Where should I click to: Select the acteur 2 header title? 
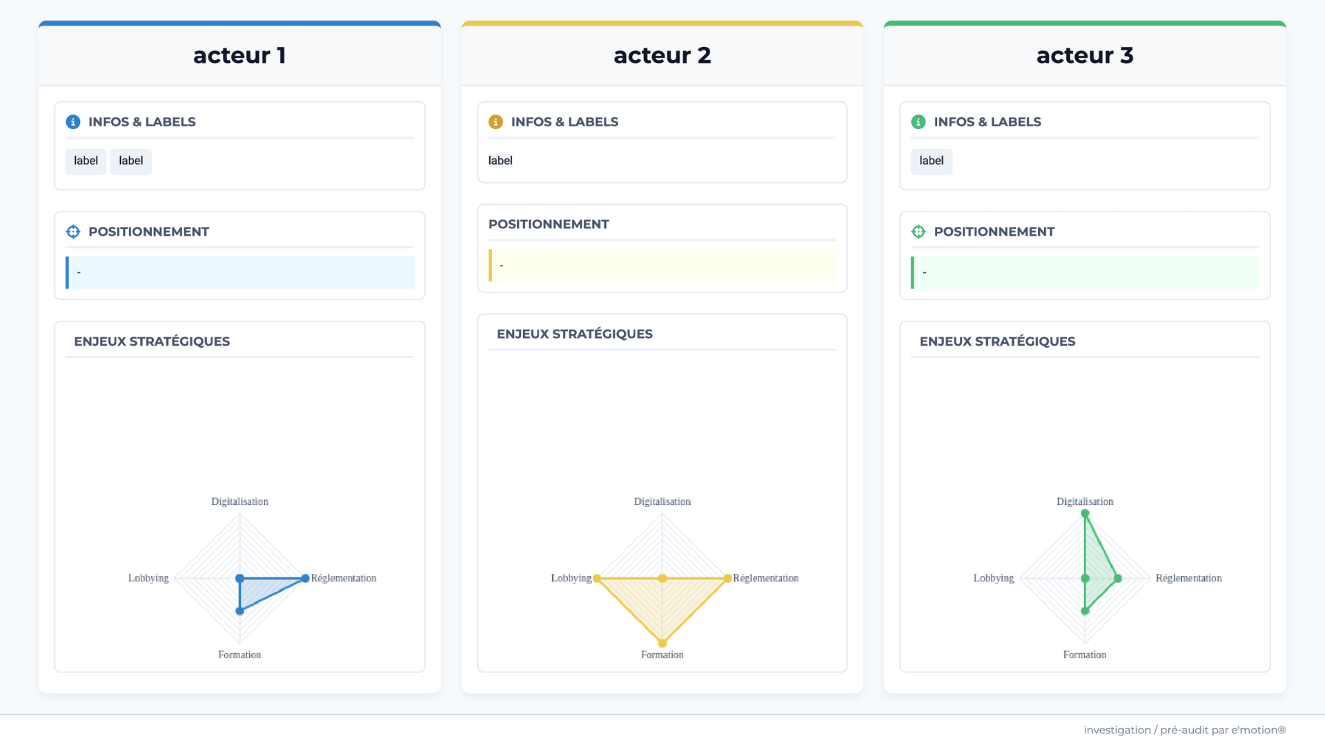pyautogui.click(x=662, y=55)
